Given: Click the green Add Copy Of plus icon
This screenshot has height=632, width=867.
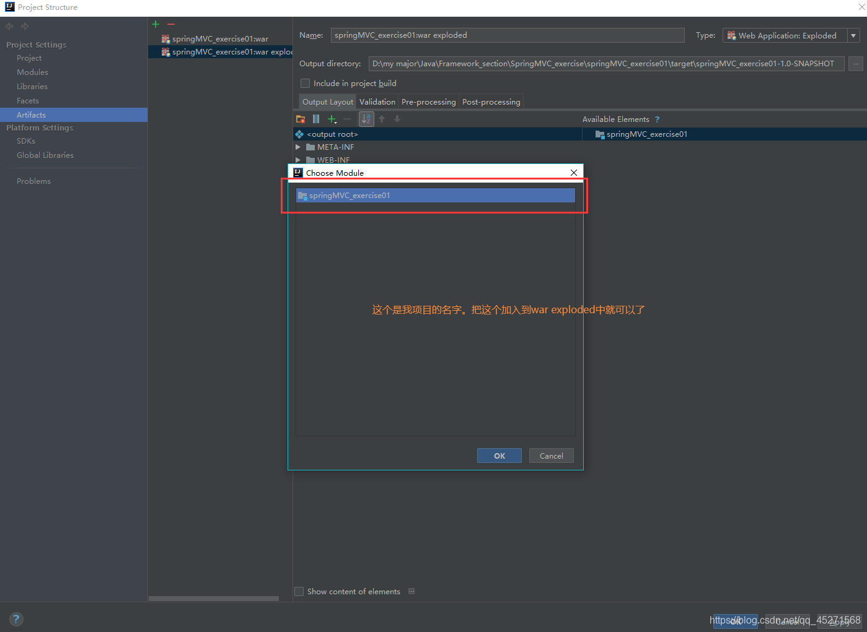Looking at the screenshot, I should pyautogui.click(x=332, y=119).
